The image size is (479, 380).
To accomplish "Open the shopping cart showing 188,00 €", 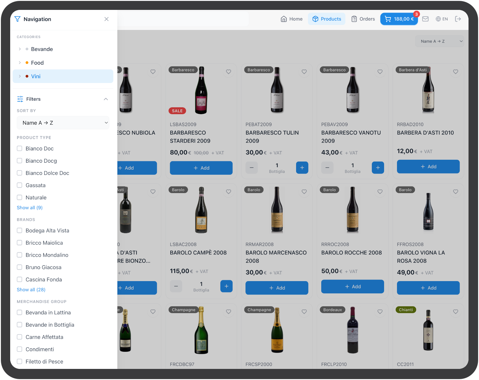I will click(399, 19).
